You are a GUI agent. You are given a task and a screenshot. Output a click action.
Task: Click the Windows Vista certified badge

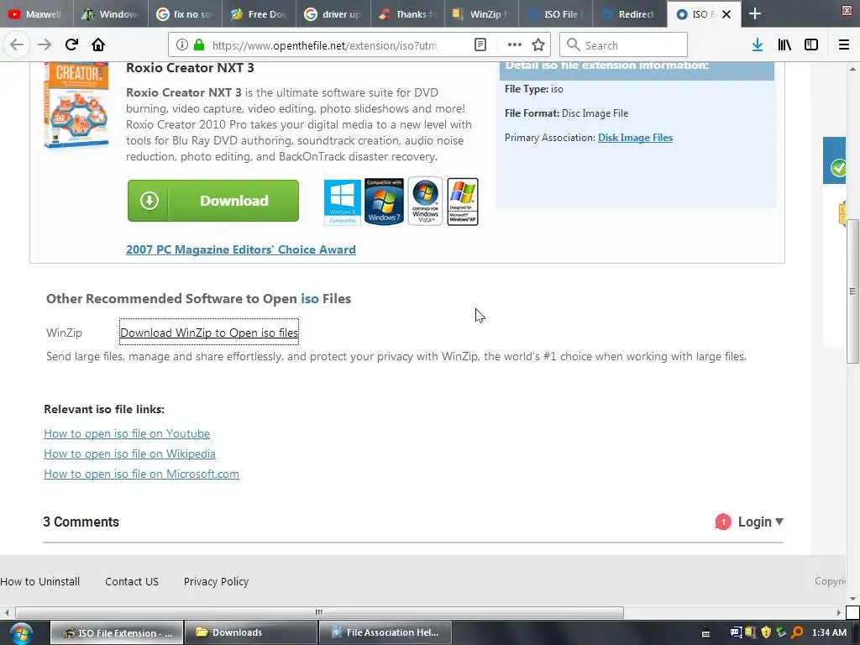pos(425,201)
